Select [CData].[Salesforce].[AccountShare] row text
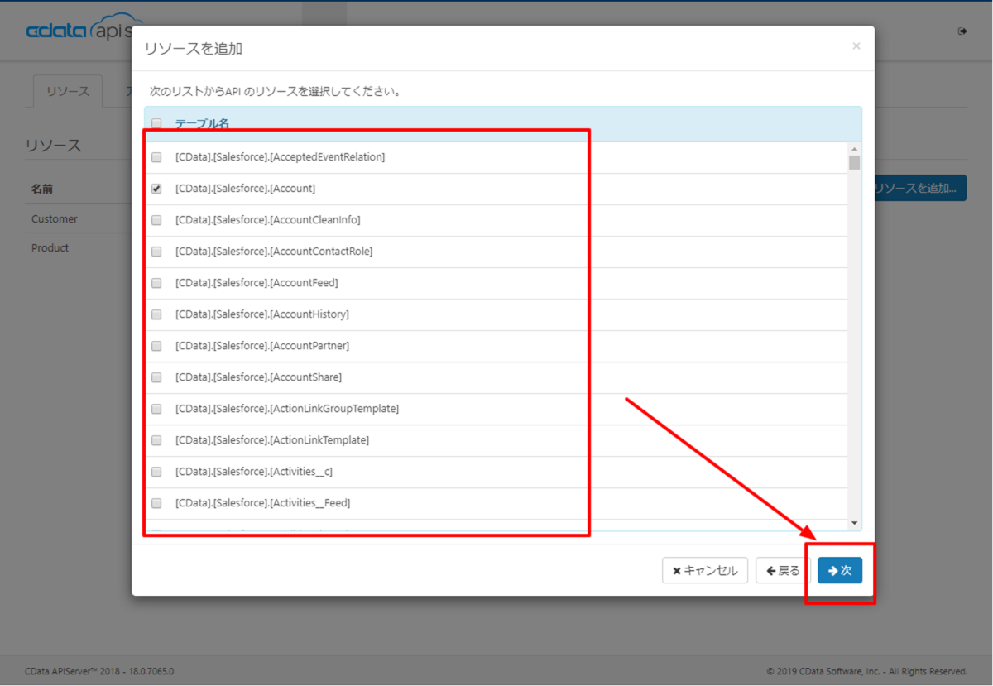 pos(258,377)
